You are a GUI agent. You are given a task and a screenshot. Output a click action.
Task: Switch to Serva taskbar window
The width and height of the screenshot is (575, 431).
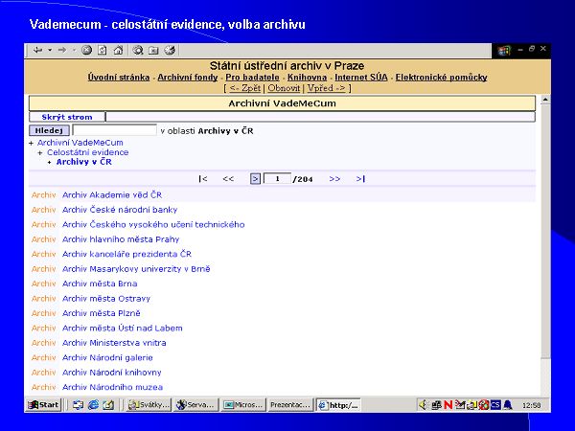(x=195, y=405)
